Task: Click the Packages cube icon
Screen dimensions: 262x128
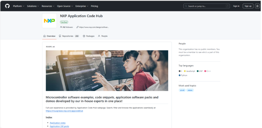Action: click(x=84, y=36)
